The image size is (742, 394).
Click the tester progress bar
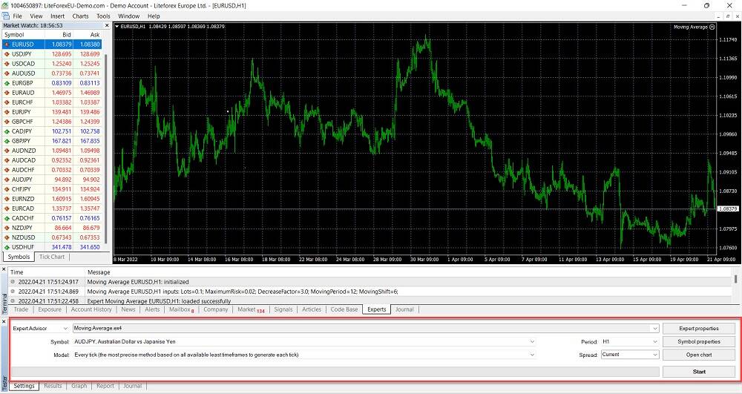coord(335,372)
